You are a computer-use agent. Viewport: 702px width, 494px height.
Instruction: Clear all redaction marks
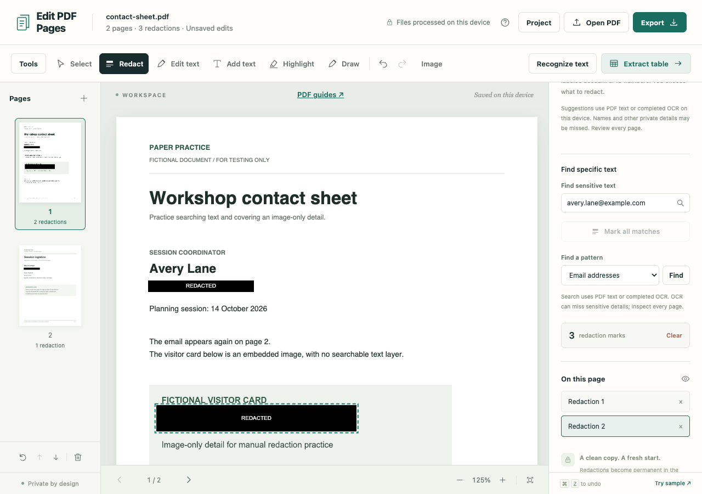[x=674, y=335]
